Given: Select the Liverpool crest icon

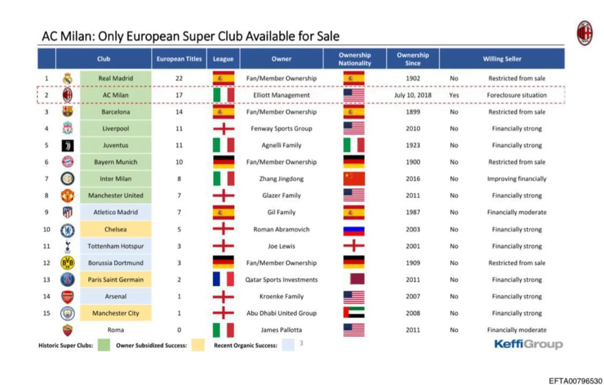Looking at the screenshot, I should tap(67, 128).
